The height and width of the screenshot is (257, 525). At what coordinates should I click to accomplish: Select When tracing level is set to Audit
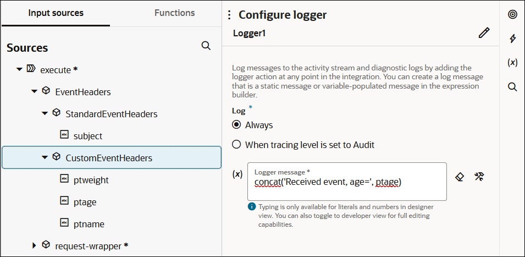(237, 145)
